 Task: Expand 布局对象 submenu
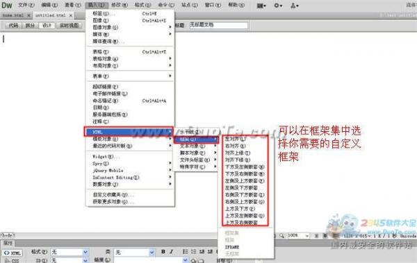click(131, 66)
